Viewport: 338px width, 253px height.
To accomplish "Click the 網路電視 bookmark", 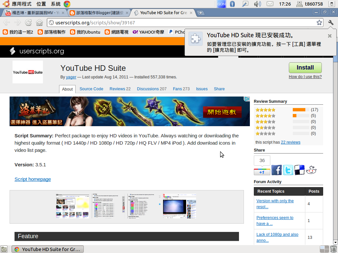I will coord(117,32).
